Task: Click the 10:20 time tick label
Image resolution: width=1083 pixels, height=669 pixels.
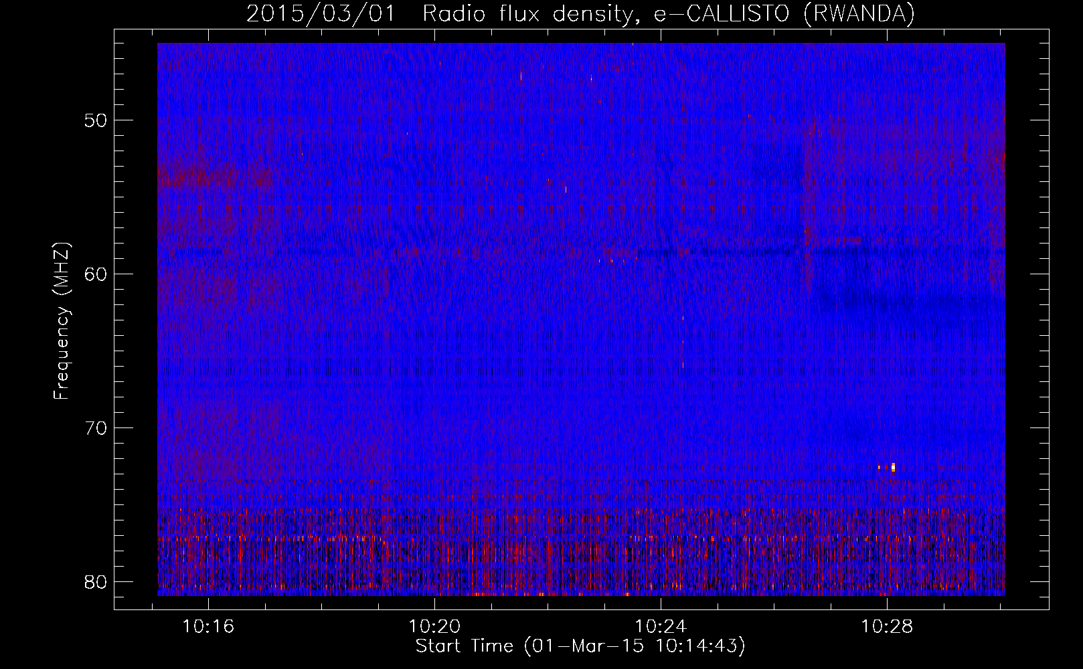Action: [434, 627]
